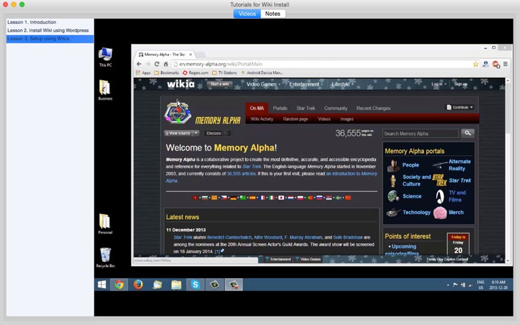
Task: Click the address bar URL field
Action: coord(323,64)
